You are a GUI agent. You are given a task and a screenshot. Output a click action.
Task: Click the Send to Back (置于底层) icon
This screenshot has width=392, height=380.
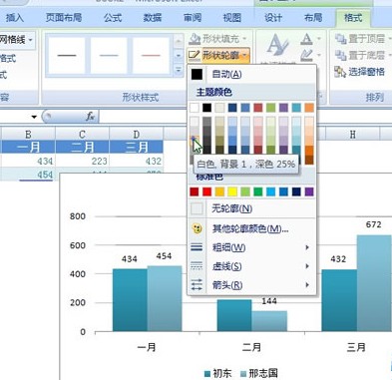[340, 55]
